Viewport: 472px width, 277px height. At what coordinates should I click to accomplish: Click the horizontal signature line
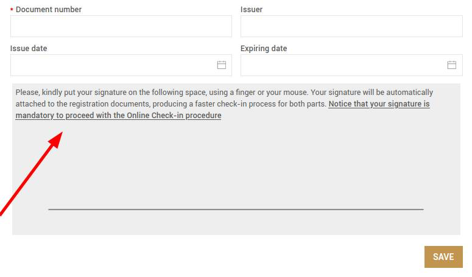point(236,209)
